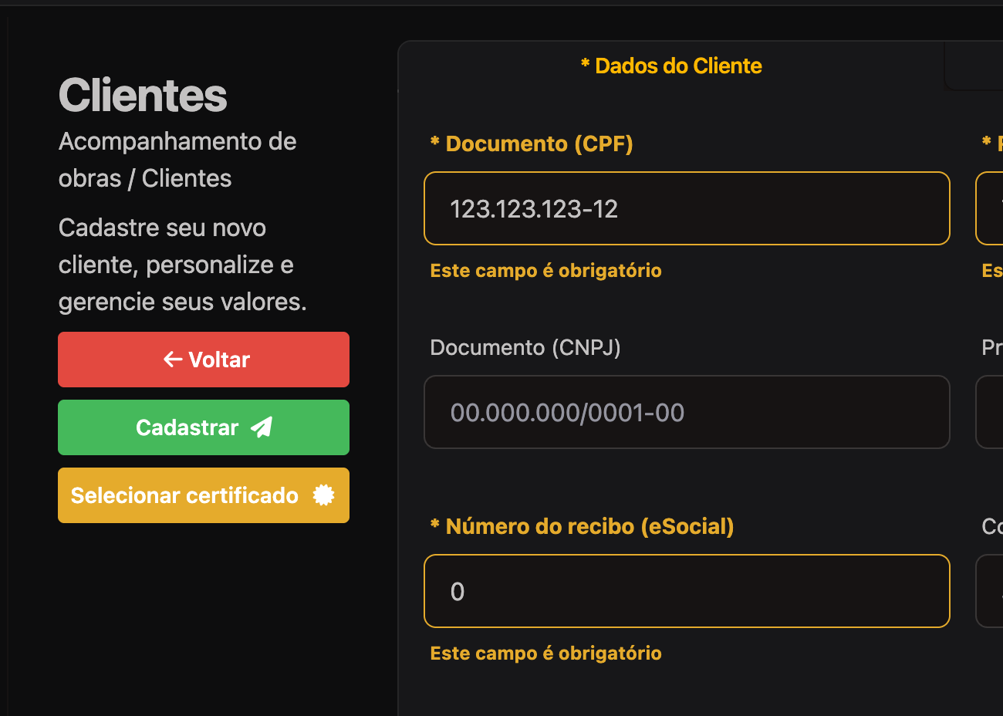Focus the cut-off field right of the CNPJ input
Screen dimensions: 1003x716
tap(991, 412)
